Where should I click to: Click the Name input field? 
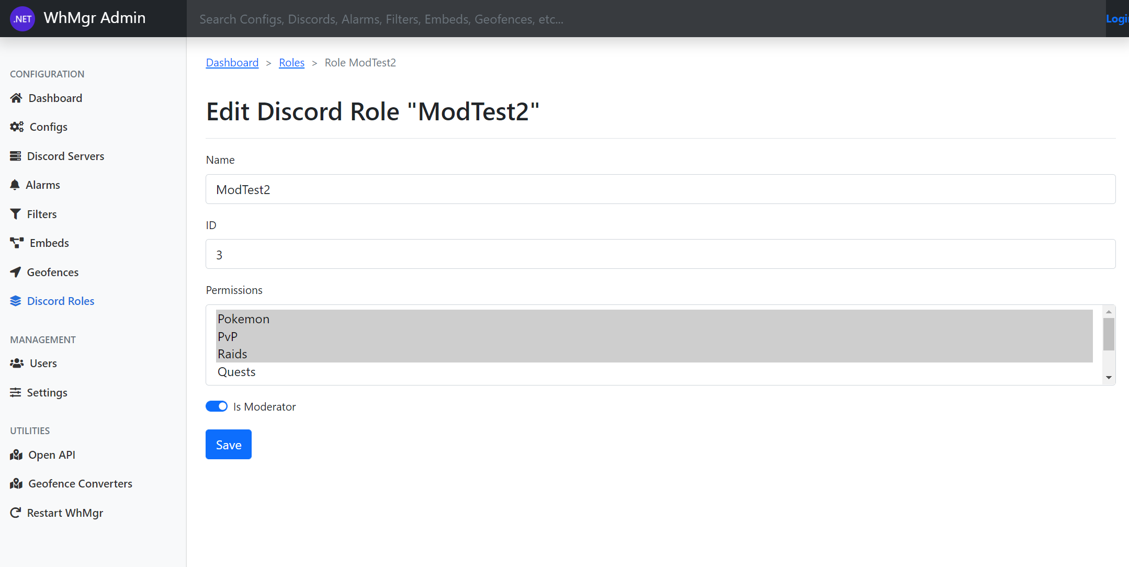(660, 189)
